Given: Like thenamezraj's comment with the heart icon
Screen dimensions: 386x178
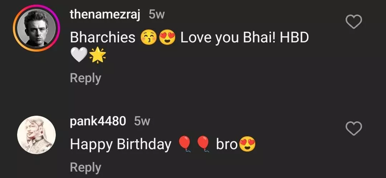Looking at the screenshot, I should pyautogui.click(x=354, y=22).
